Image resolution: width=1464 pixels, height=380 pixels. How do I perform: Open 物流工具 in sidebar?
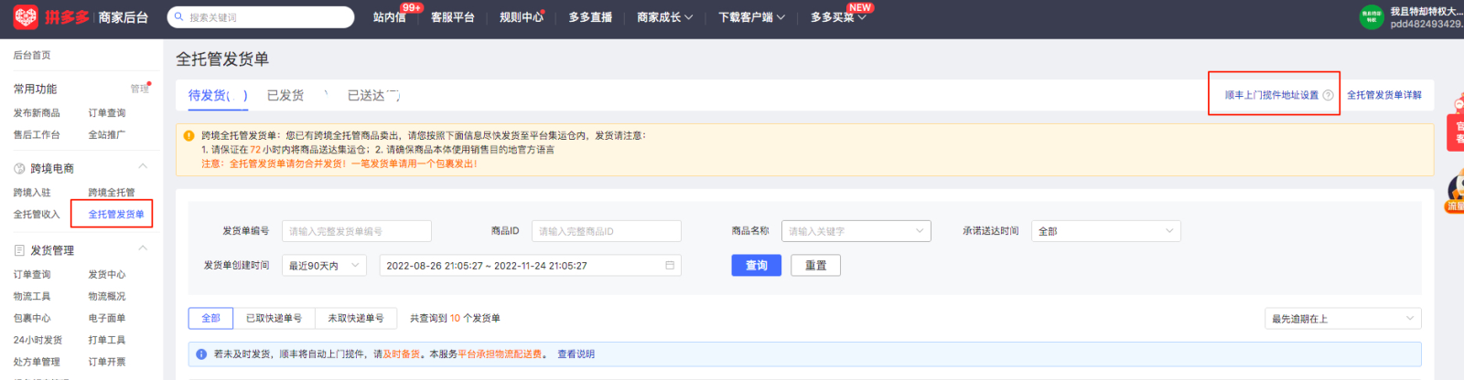[32, 296]
